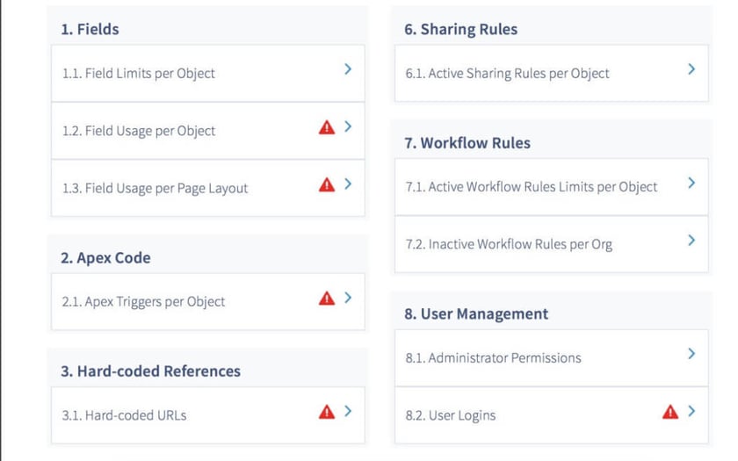Expand chevron for Field Usage per Object

pos(348,126)
